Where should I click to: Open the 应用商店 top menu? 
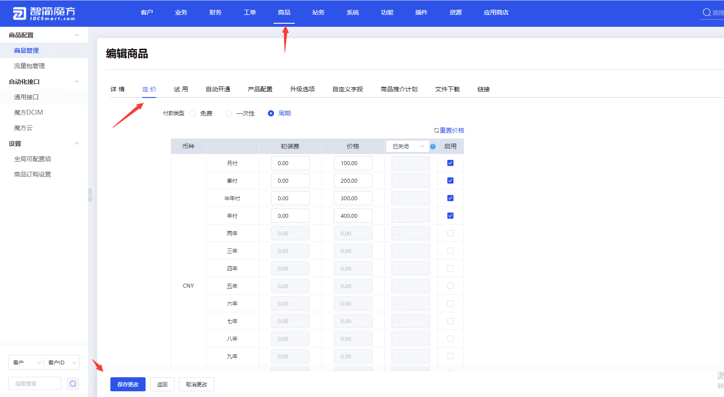[496, 12]
